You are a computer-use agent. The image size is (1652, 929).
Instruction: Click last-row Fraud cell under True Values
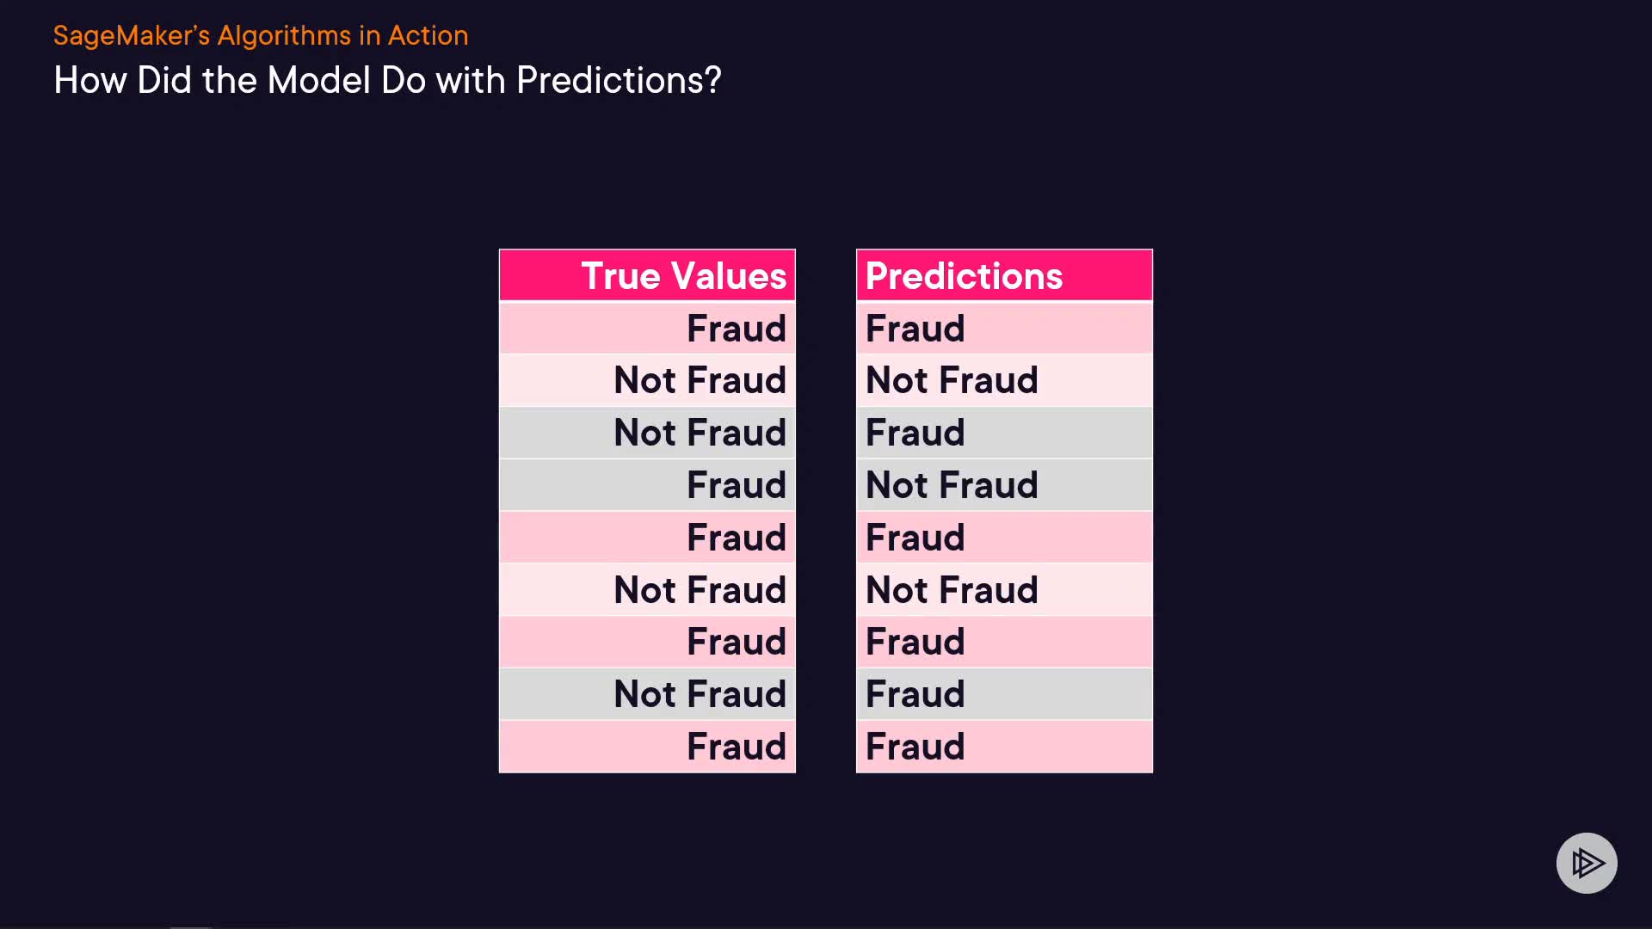point(648,747)
